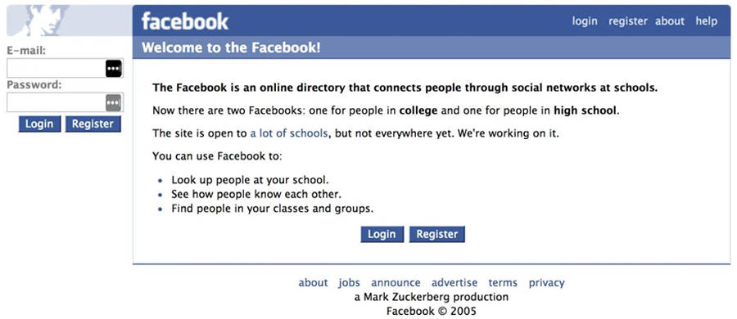Open the jobs link in footer
This screenshot has height=319, width=737.
(x=349, y=283)
